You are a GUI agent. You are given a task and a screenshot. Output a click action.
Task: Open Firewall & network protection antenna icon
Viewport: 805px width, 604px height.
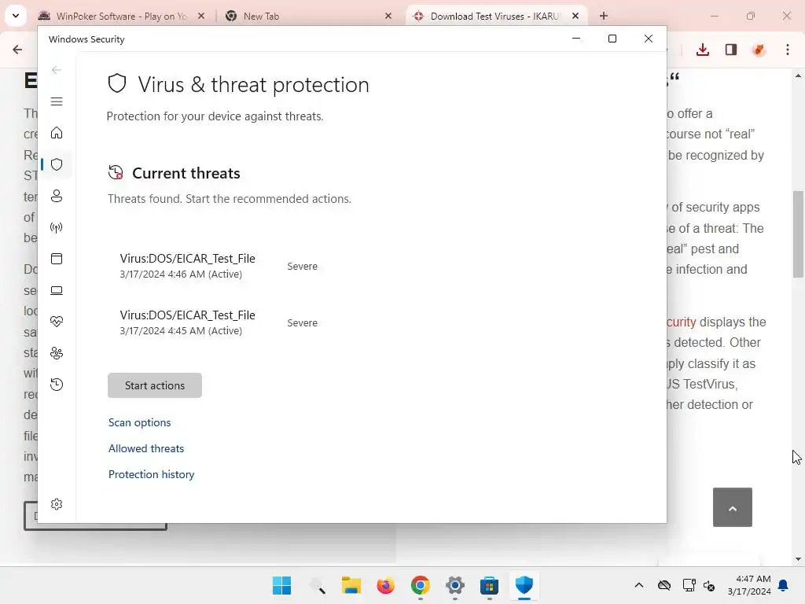click(57, 227)
